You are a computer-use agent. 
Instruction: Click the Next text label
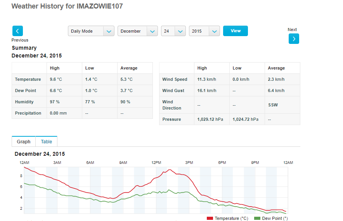pyautogui.click(x=292, y=30)
